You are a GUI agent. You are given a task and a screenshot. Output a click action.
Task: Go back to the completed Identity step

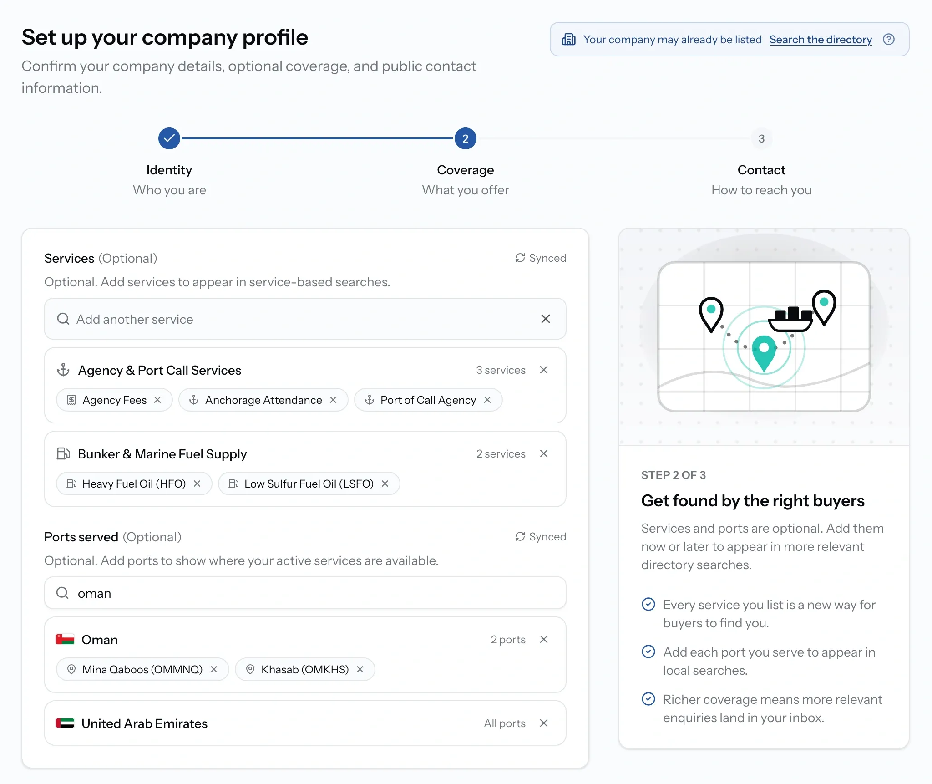[x=169, y=138]
